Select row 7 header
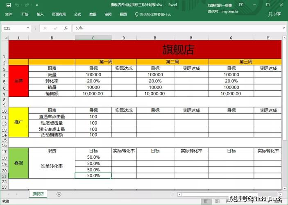Image resolution: width=288 pixels, height=205 pixels. coord(5,94)
